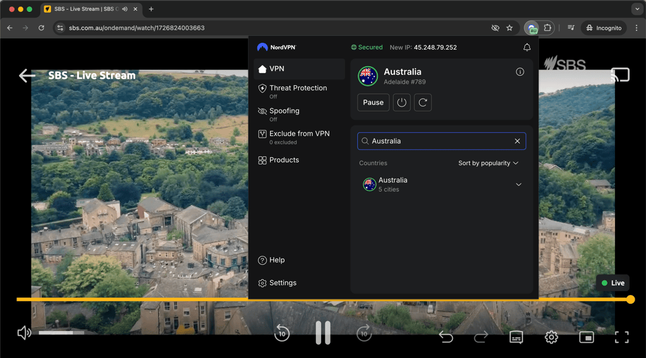Open the Sort by popularity dropdown
This screenshot has width=646, height=358.
pyautogui.click(x=488, y=163)
